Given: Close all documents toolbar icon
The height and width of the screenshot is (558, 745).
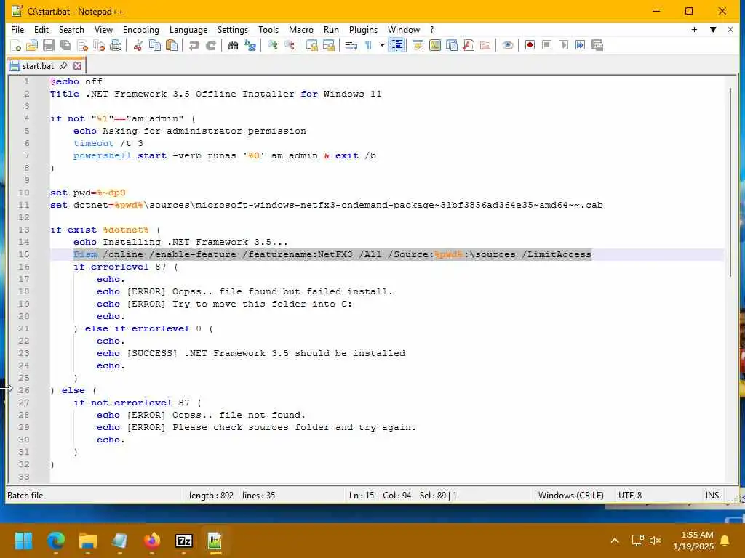Looking at the screenshot, I should 99,46.
